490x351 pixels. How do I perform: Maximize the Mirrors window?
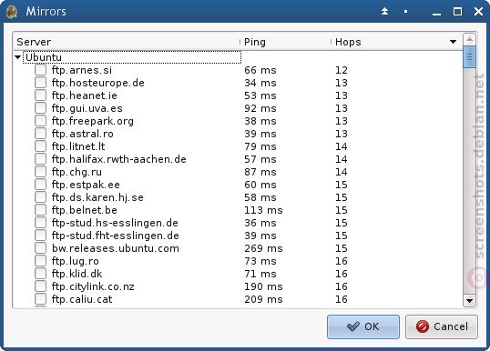point(457,12)
